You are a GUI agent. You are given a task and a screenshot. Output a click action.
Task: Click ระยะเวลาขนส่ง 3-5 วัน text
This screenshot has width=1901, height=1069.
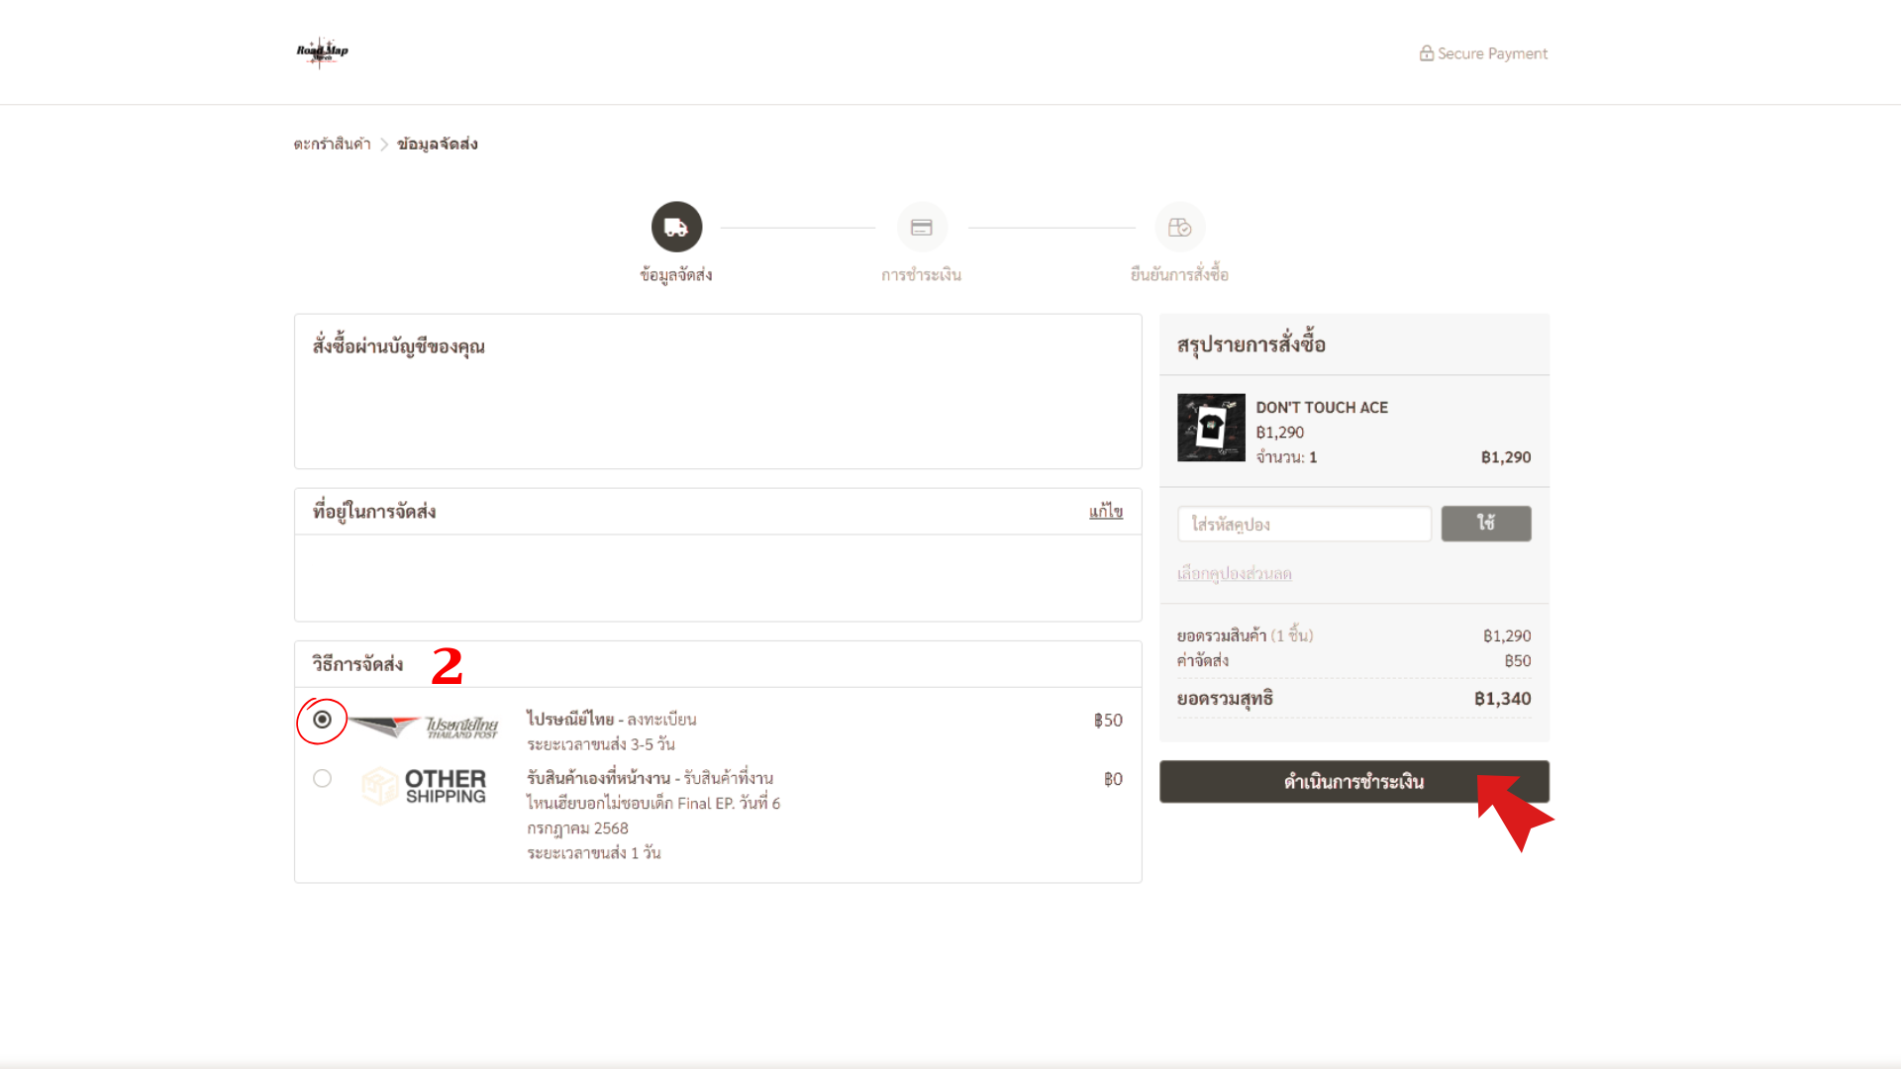[x=601, y=743]
